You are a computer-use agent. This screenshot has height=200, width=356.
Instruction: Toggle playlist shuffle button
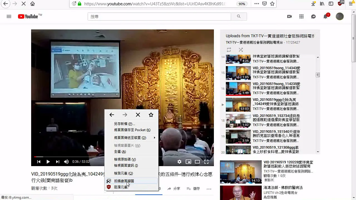coord(241,50)
